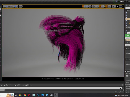Open the teal M application from taskbar
Viewport: 130px width, 97px height.
tap(34, 95)
